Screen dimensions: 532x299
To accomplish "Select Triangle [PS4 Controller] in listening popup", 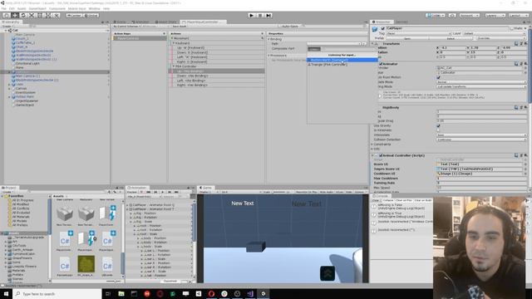I will pos(342,65).
